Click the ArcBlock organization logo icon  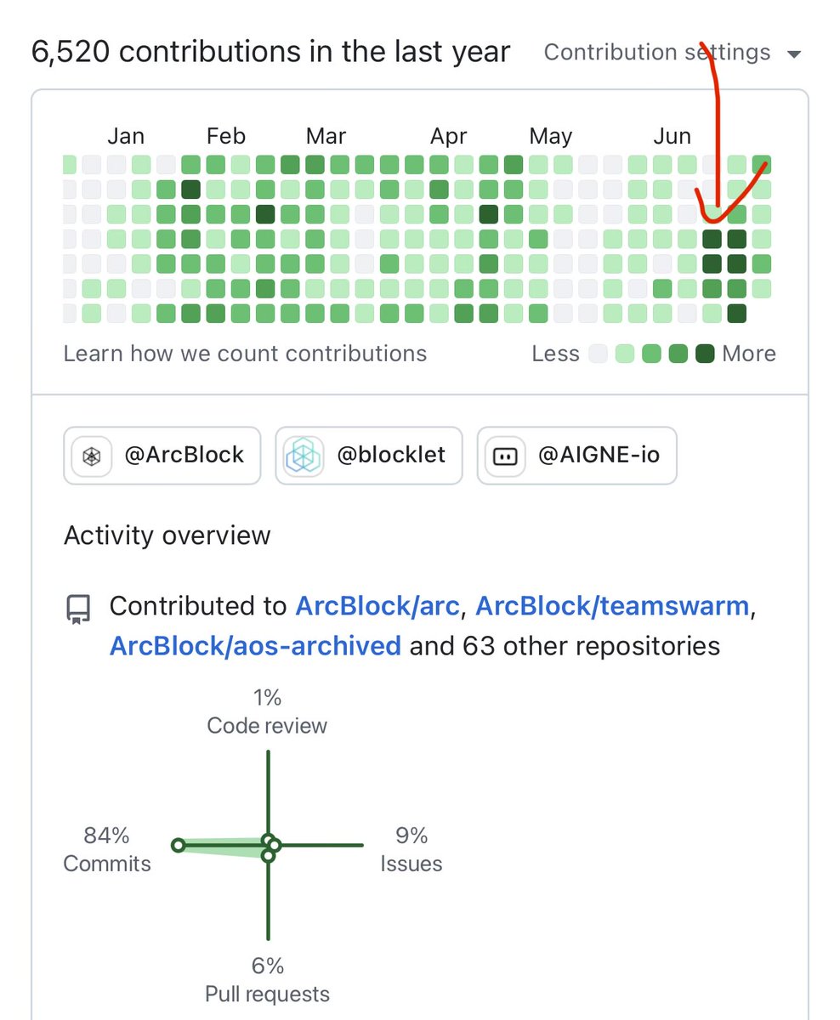click(x=92, y=456)
